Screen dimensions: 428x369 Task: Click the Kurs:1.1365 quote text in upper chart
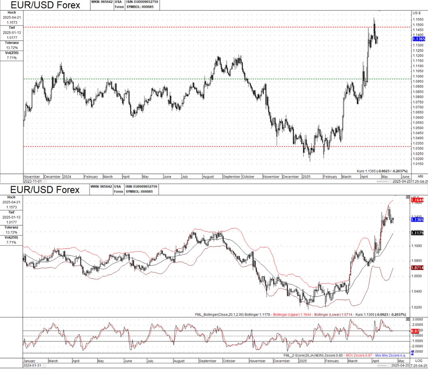point(382,171)
